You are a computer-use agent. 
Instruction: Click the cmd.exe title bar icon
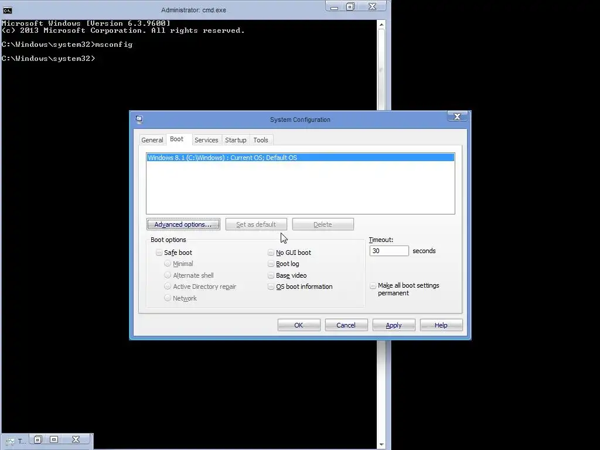tap(7, 10)
